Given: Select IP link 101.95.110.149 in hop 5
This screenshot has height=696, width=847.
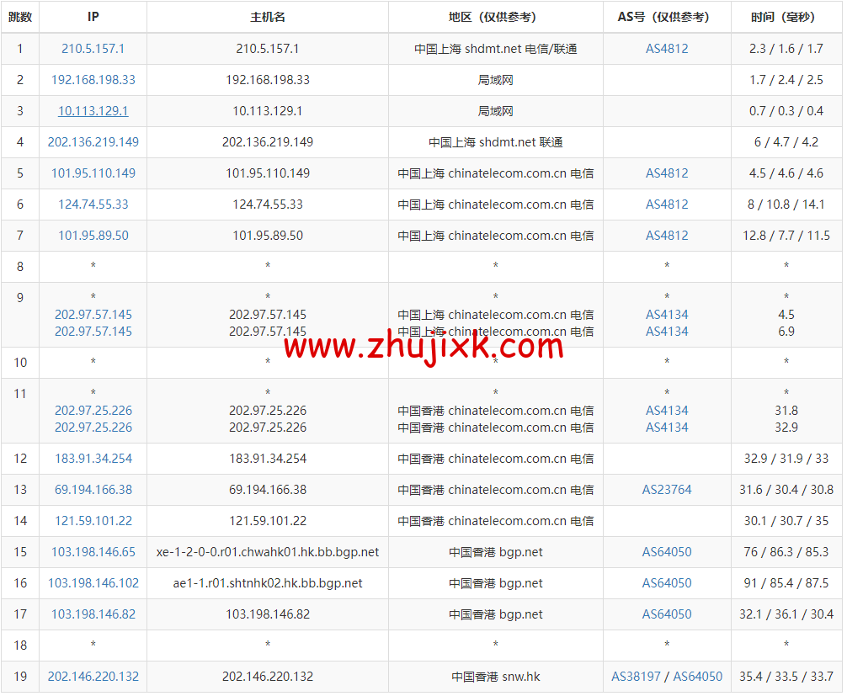Looking at the screenshot, I should coord(93,173).
